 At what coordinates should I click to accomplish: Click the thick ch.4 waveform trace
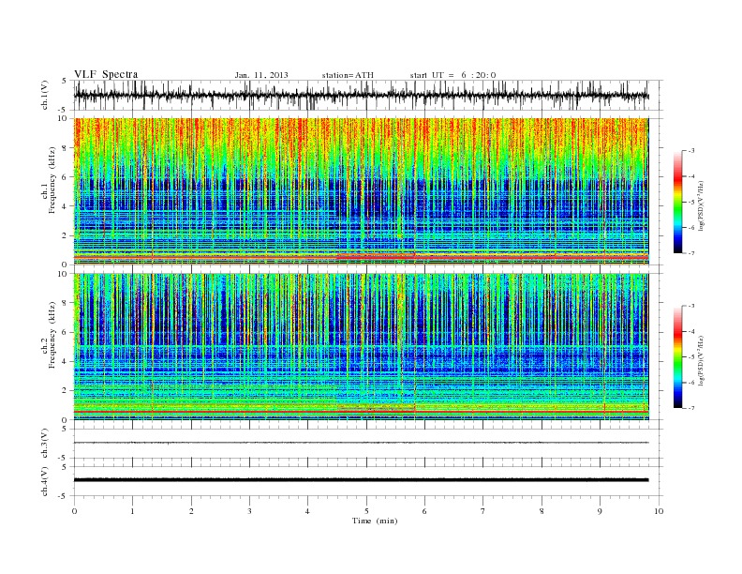pos(361,480)
